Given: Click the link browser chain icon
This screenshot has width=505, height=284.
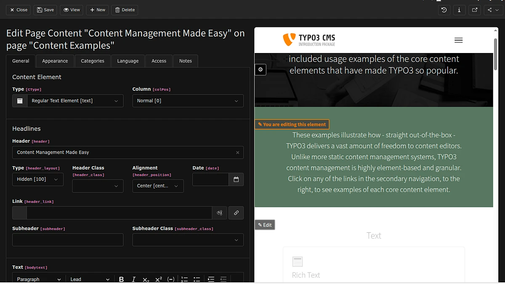Looking at the screenshot, I should (x=236, y=213).
